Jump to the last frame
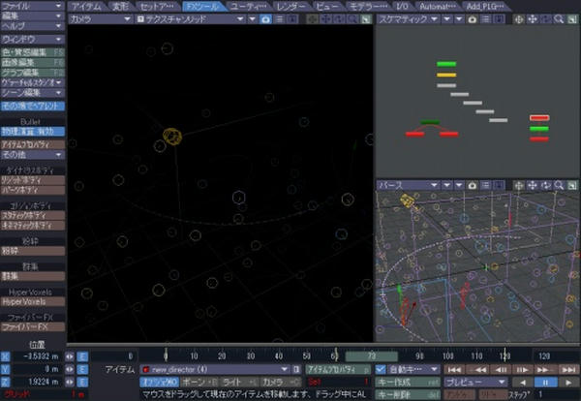This screenshot has width=581, height=401. (x=568, y=369)
